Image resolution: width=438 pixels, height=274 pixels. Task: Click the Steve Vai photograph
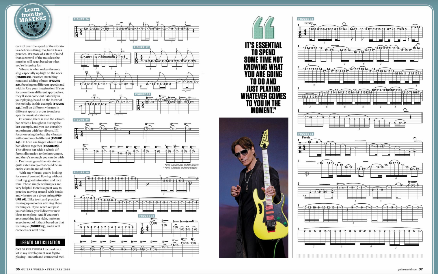point(254,187)
